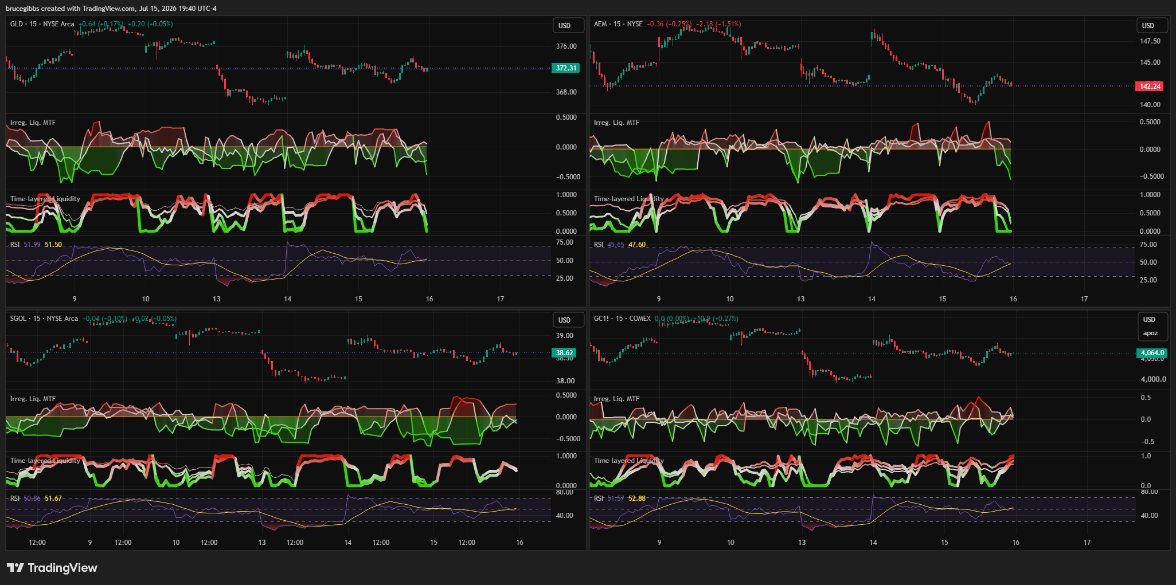Screen dimensions: 1176x585
Task: Click the RSI label on SGOL chart
Action: tap(15, 498)
